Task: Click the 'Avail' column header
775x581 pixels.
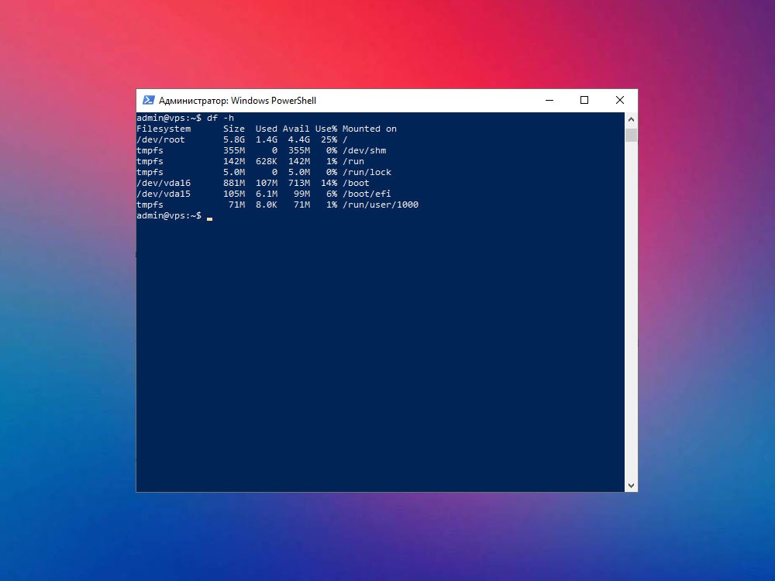Action: 296,129
